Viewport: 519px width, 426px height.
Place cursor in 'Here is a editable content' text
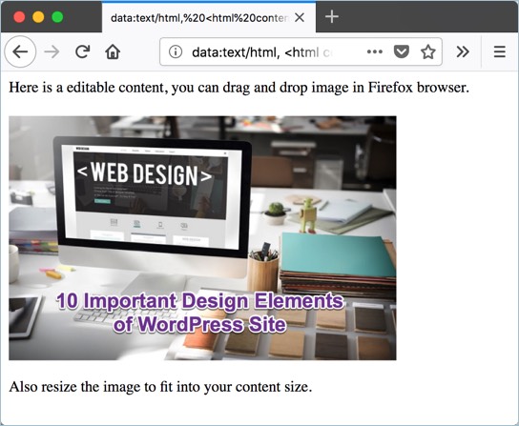point(239,88)
